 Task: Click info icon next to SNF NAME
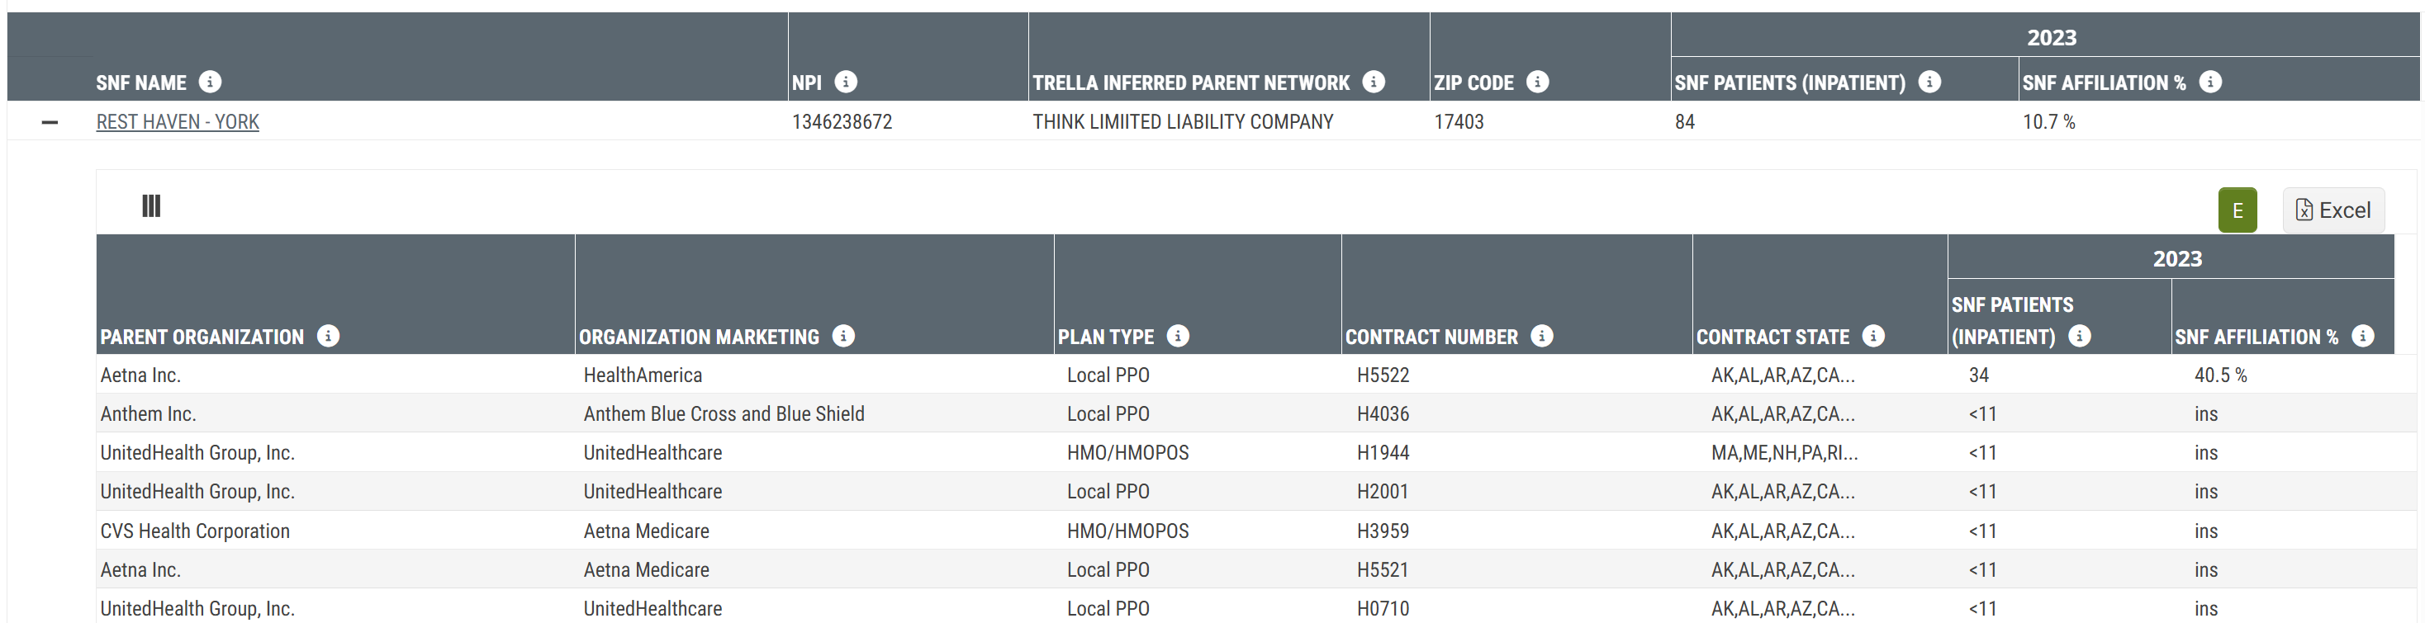211,82
